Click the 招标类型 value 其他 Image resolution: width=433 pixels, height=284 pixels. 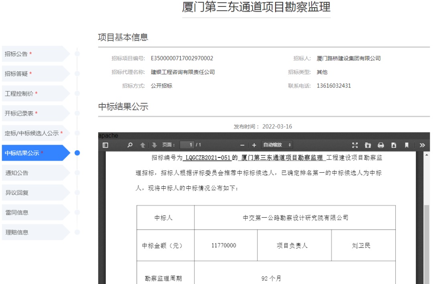pyautogui.click(x=322, y=72)
